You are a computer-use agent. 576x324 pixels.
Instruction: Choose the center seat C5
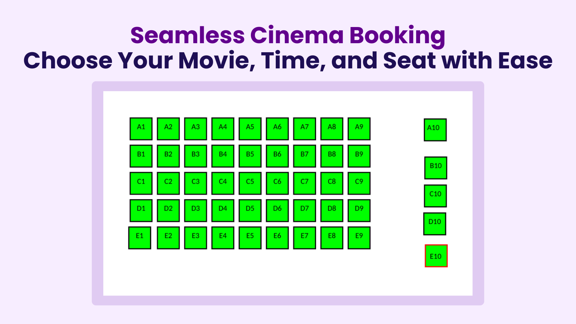[250, 183]
